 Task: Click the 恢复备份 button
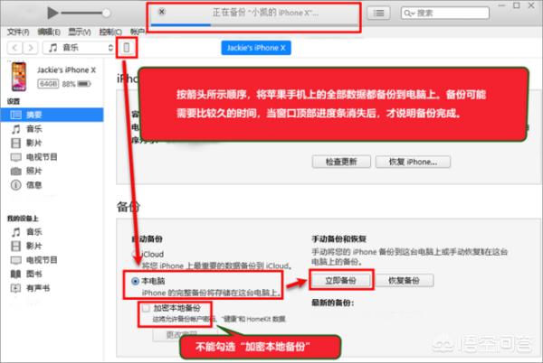[x=404, y=281]
